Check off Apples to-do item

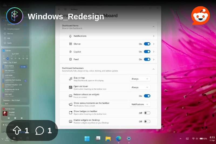click(5, 43)
